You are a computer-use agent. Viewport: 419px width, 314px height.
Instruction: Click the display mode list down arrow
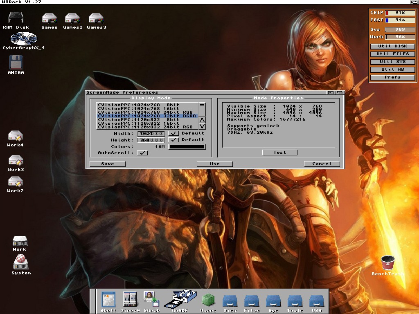pos(202,126)
